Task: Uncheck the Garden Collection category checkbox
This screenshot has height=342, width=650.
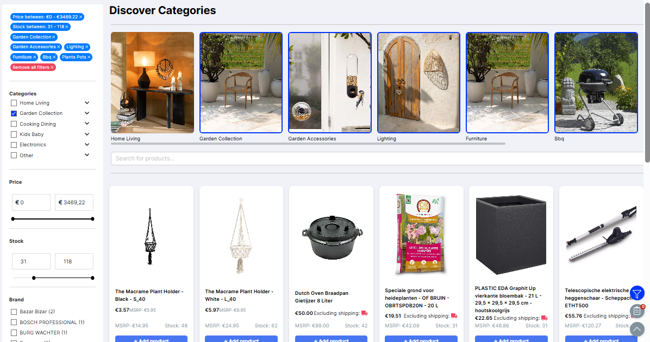Action: [x=14, y=113]
